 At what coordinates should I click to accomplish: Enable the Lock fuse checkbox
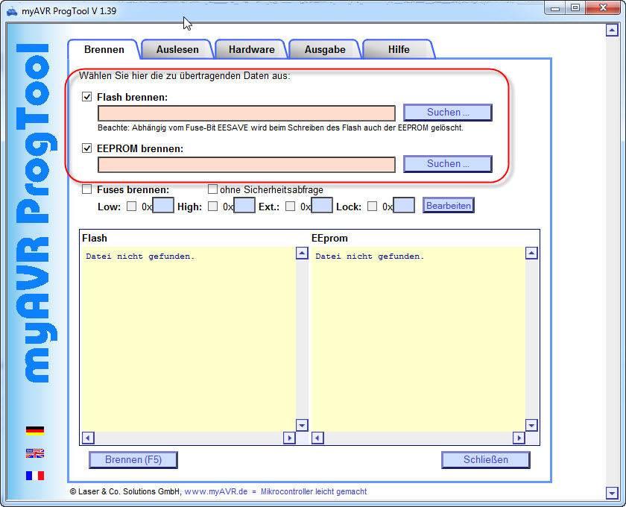372,207
